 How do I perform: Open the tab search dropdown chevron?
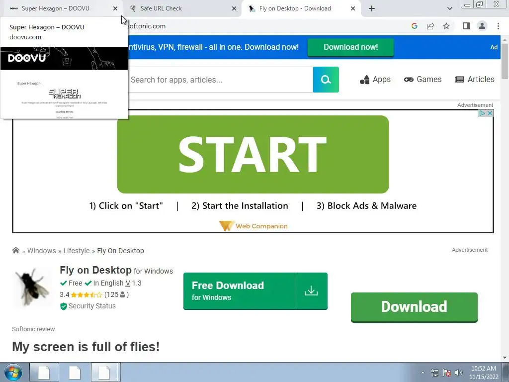tap(449, 8)
